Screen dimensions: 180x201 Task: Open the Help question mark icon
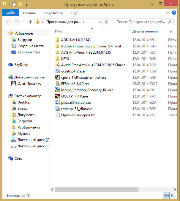[x=174, y=13]
